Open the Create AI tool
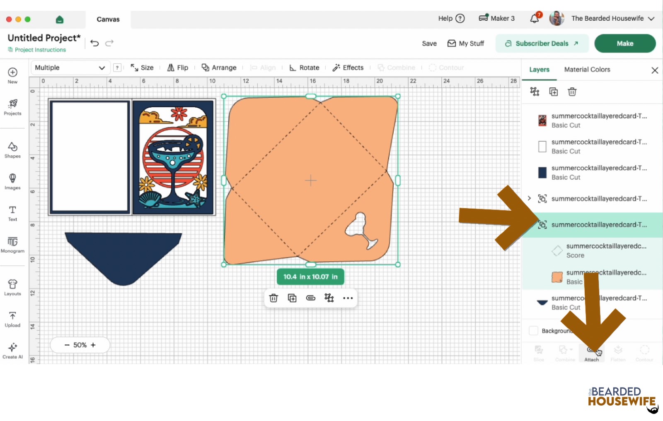 coord(12,351)
